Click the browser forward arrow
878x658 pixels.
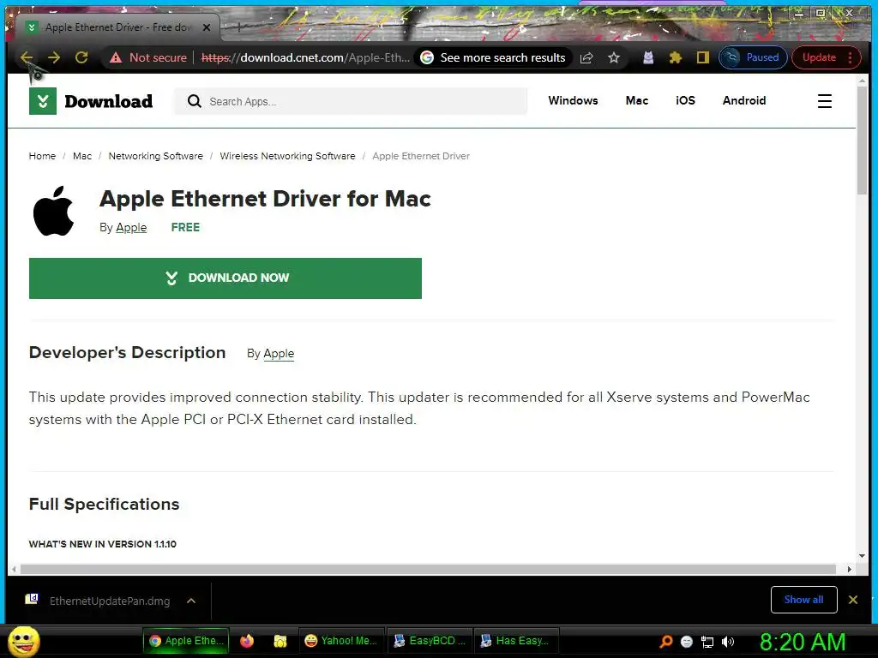[x=54, y=57]
